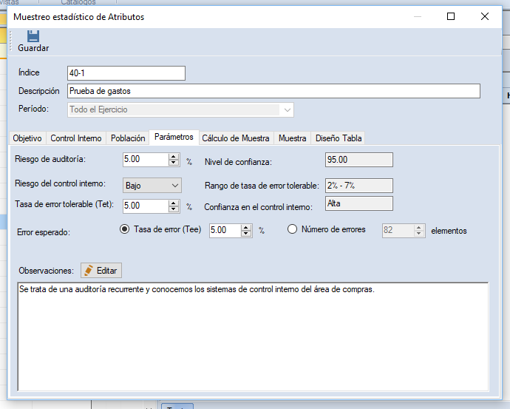Increase Tasa de error tolerable value
510x409 pixels.
(174, 203)
